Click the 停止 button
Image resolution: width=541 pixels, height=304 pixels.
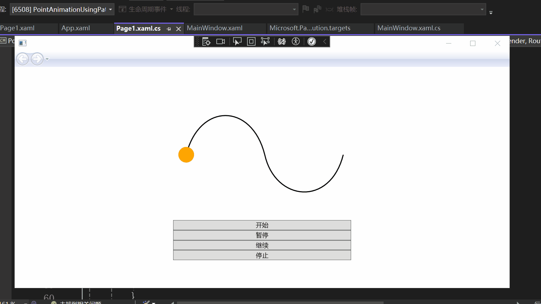click(x=262, y=255)
